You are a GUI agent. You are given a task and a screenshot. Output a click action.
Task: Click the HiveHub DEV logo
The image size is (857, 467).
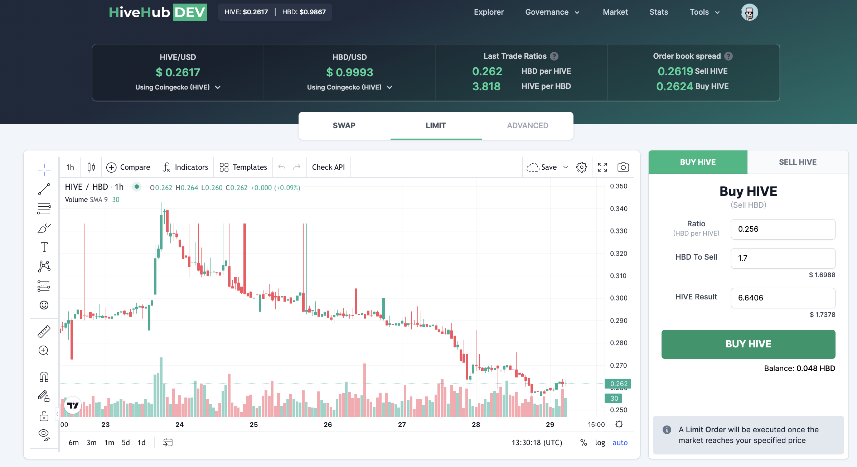click(x=158, y=12)
